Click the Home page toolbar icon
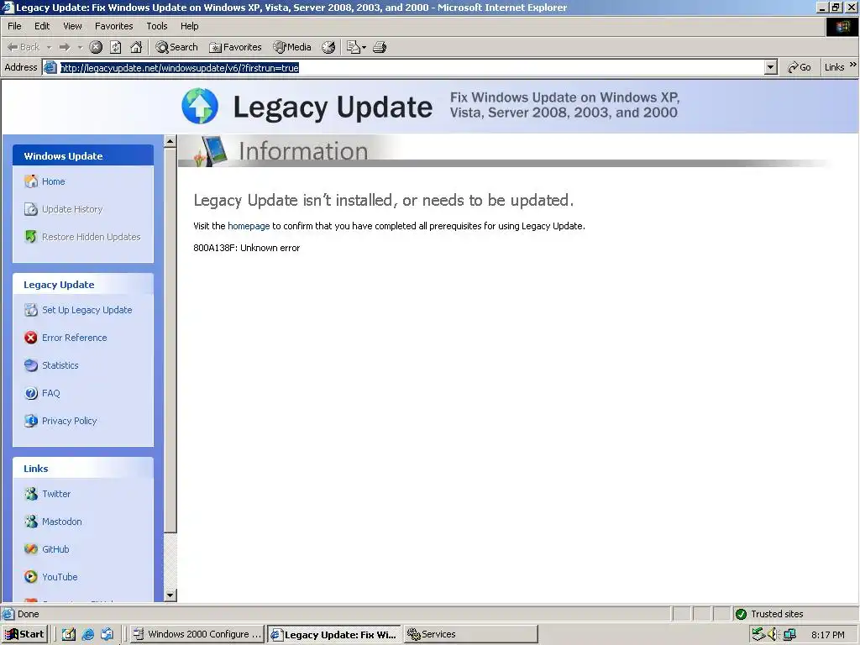The height and width of the screenshot is (645, 860). [136, 47]
